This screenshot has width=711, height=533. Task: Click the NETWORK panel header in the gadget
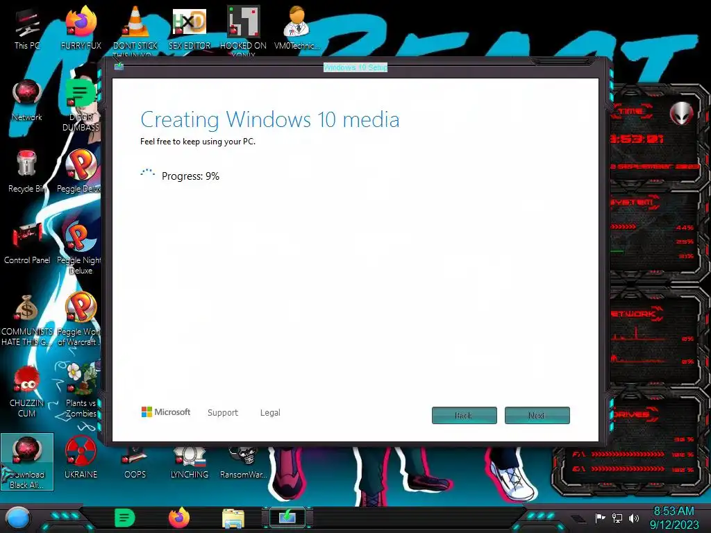[x=636, y=314]
